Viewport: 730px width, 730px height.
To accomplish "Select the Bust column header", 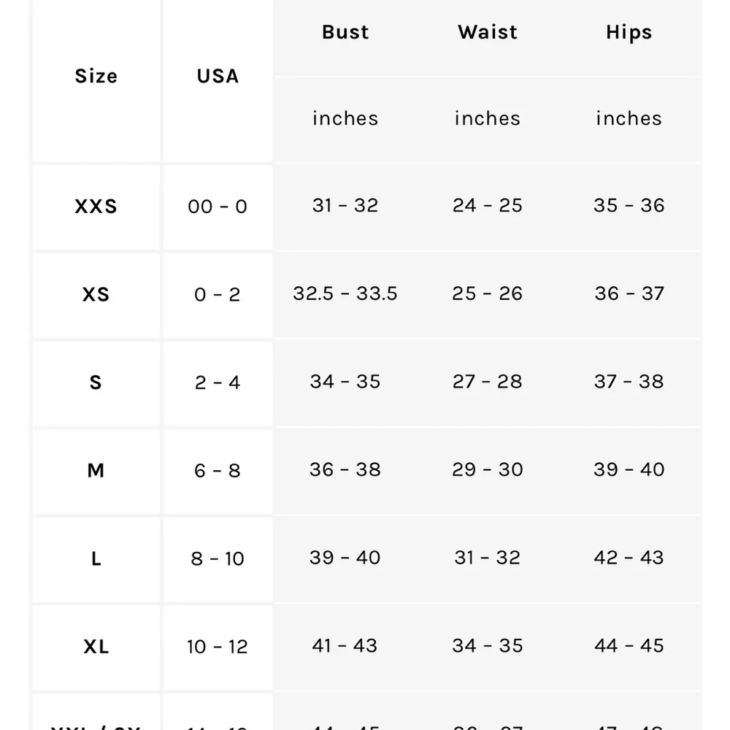I will 345,32.
